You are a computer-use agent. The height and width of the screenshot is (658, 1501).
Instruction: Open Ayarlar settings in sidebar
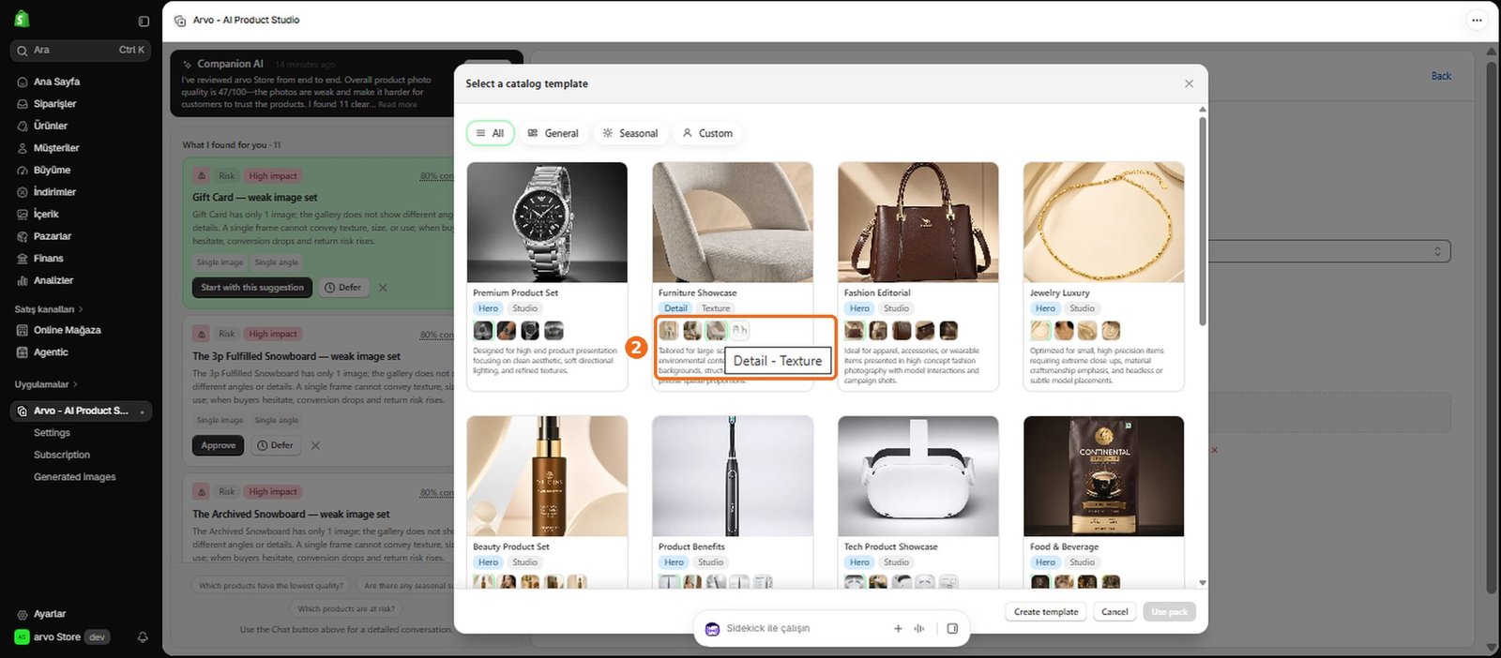(x=50, y=614)
